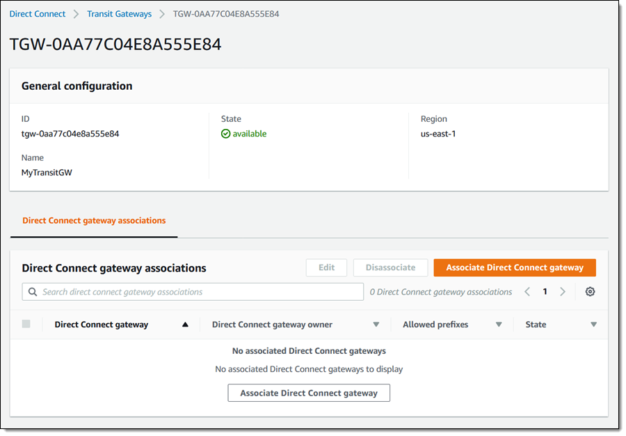
Task: Go to previous page arrow
Action: tap(527, 292)
